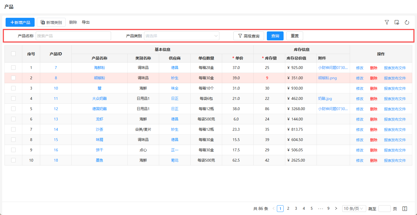Viewport: 417px width, 215px height.
Task: Click the refresh icon at top right
Action: 407,22
